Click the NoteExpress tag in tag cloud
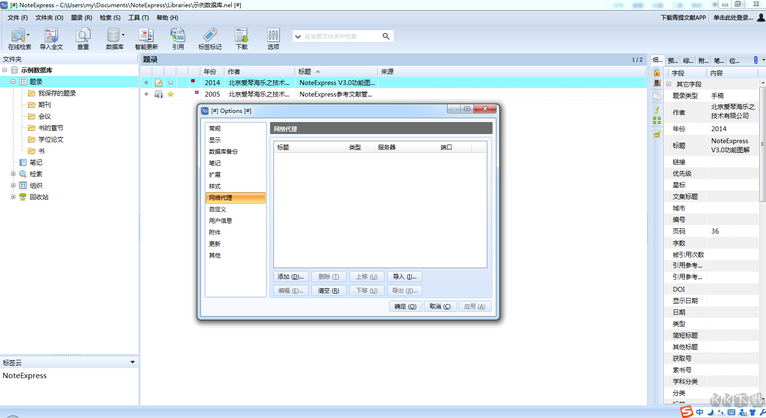The image size is (766, 418). 25,376
